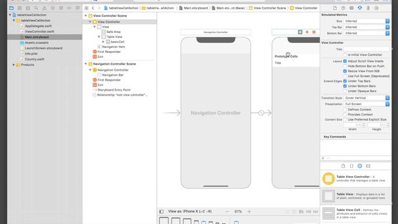The width and height of the screenshot is (398, 224).
Task: Enable Use Preferred Explicit Size
Action: (x=345, y=119)
